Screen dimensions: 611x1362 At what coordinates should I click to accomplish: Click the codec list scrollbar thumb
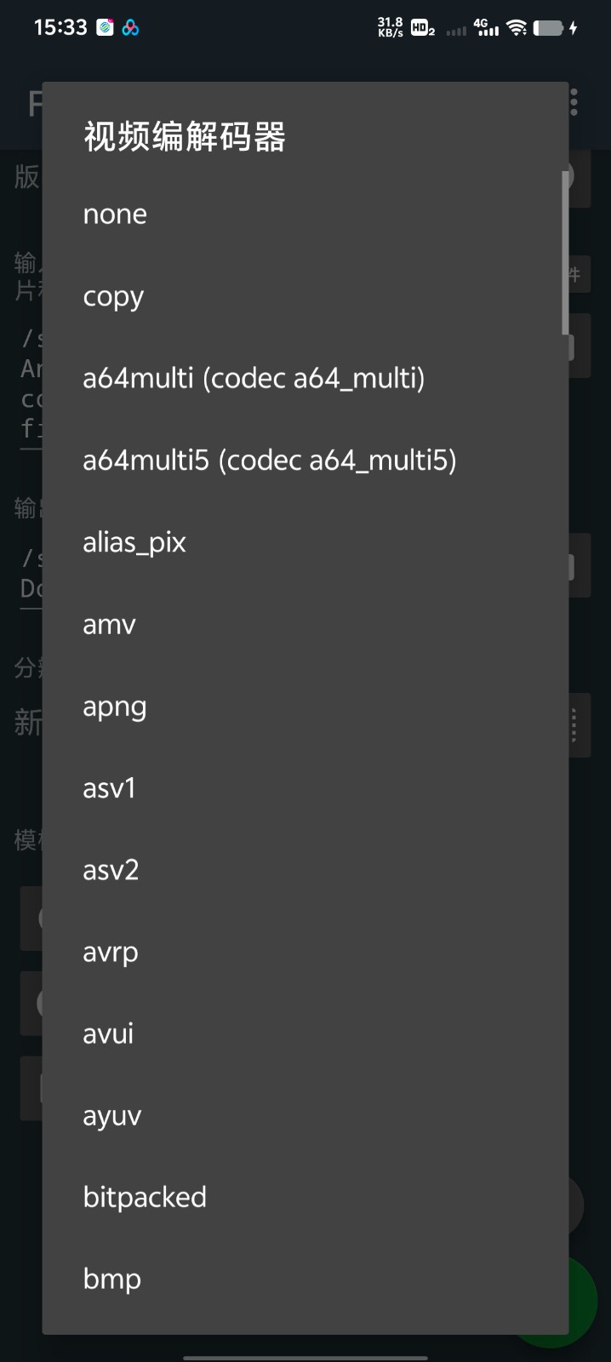(x=564, y=253)
